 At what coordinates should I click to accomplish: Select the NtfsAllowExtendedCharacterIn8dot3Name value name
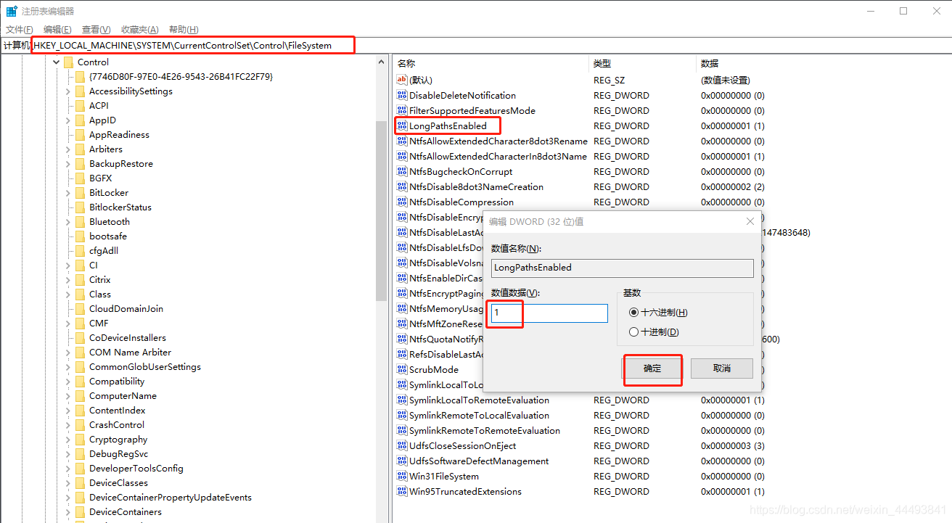pyautogui.click(x=498, y=156)
